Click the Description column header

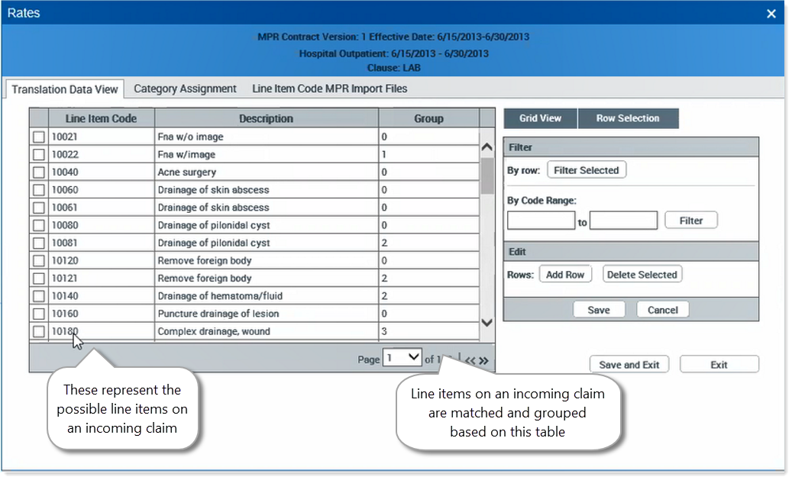[x=267, y=118]
